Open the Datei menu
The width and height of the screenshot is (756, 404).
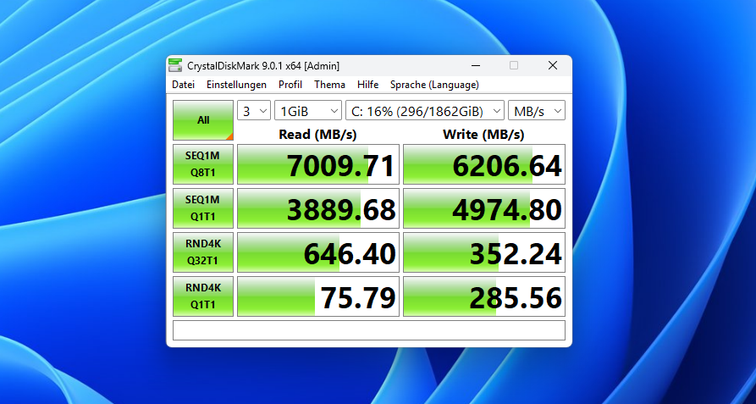click(183, 85)
